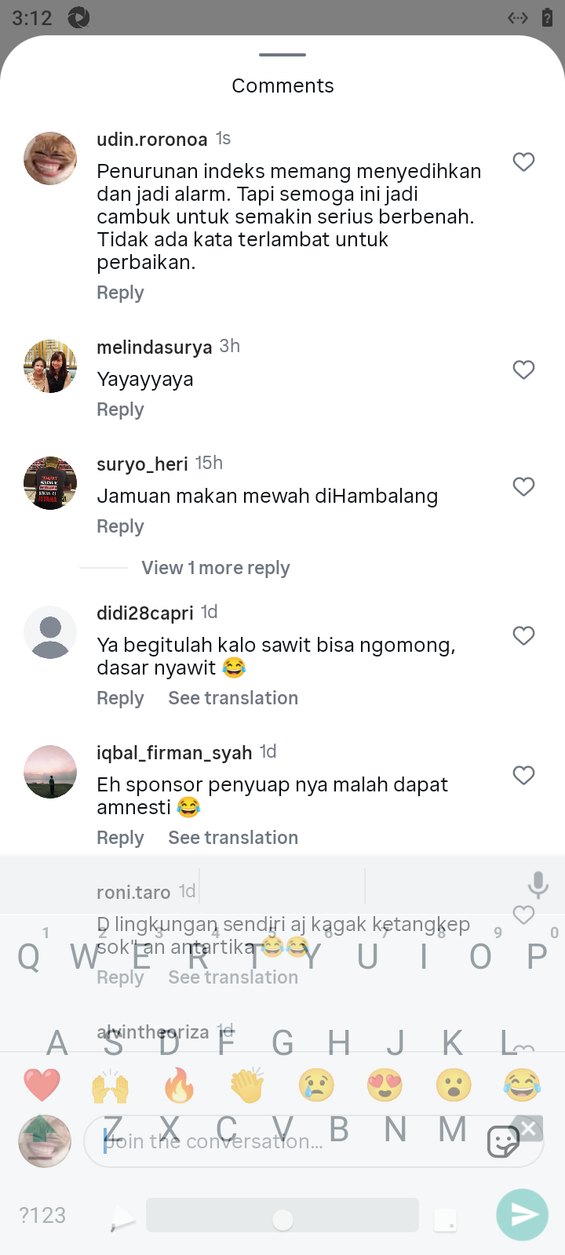Open the sticker/GIF picker icon
Viewport: 565px width, 1255px height.
coord(503,1141)
